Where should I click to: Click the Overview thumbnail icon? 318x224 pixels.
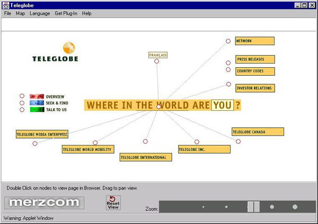click(x=37, y=96)
